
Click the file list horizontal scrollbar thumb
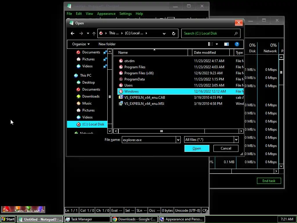point(161,131)
